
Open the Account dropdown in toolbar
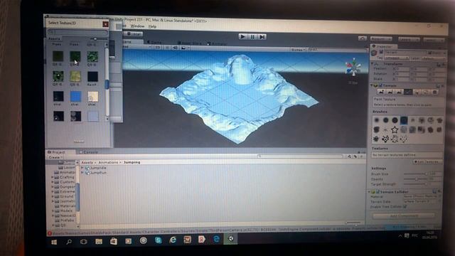tap(381, 39)
